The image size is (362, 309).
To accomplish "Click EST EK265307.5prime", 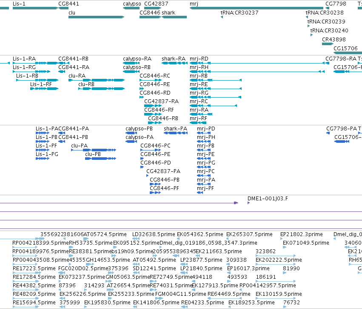I will click(228, 239).
